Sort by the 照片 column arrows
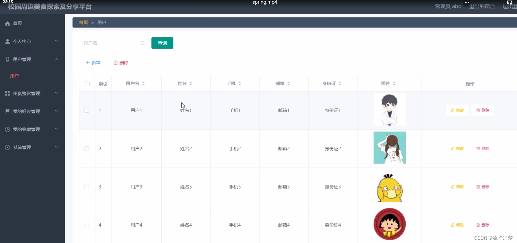Screen dimensions: 517x243 [x=394, y=83]
